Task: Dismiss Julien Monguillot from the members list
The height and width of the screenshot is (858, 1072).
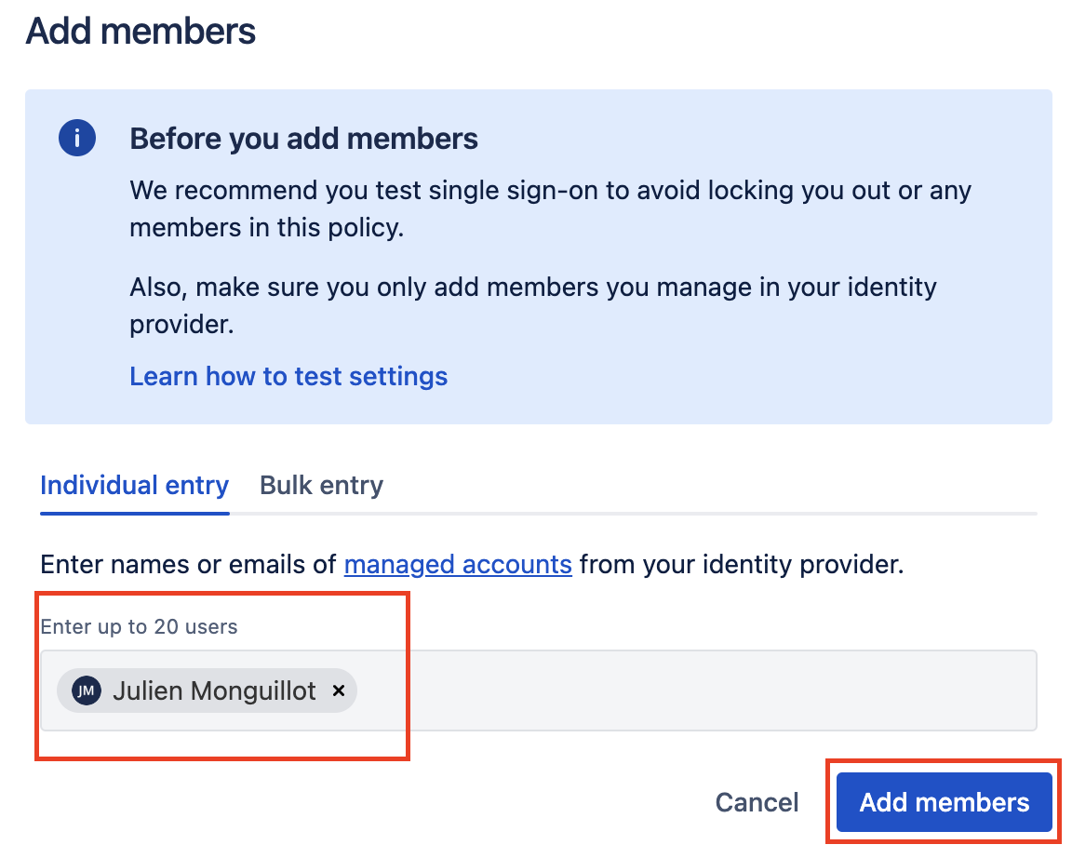Action: point(339,690)
